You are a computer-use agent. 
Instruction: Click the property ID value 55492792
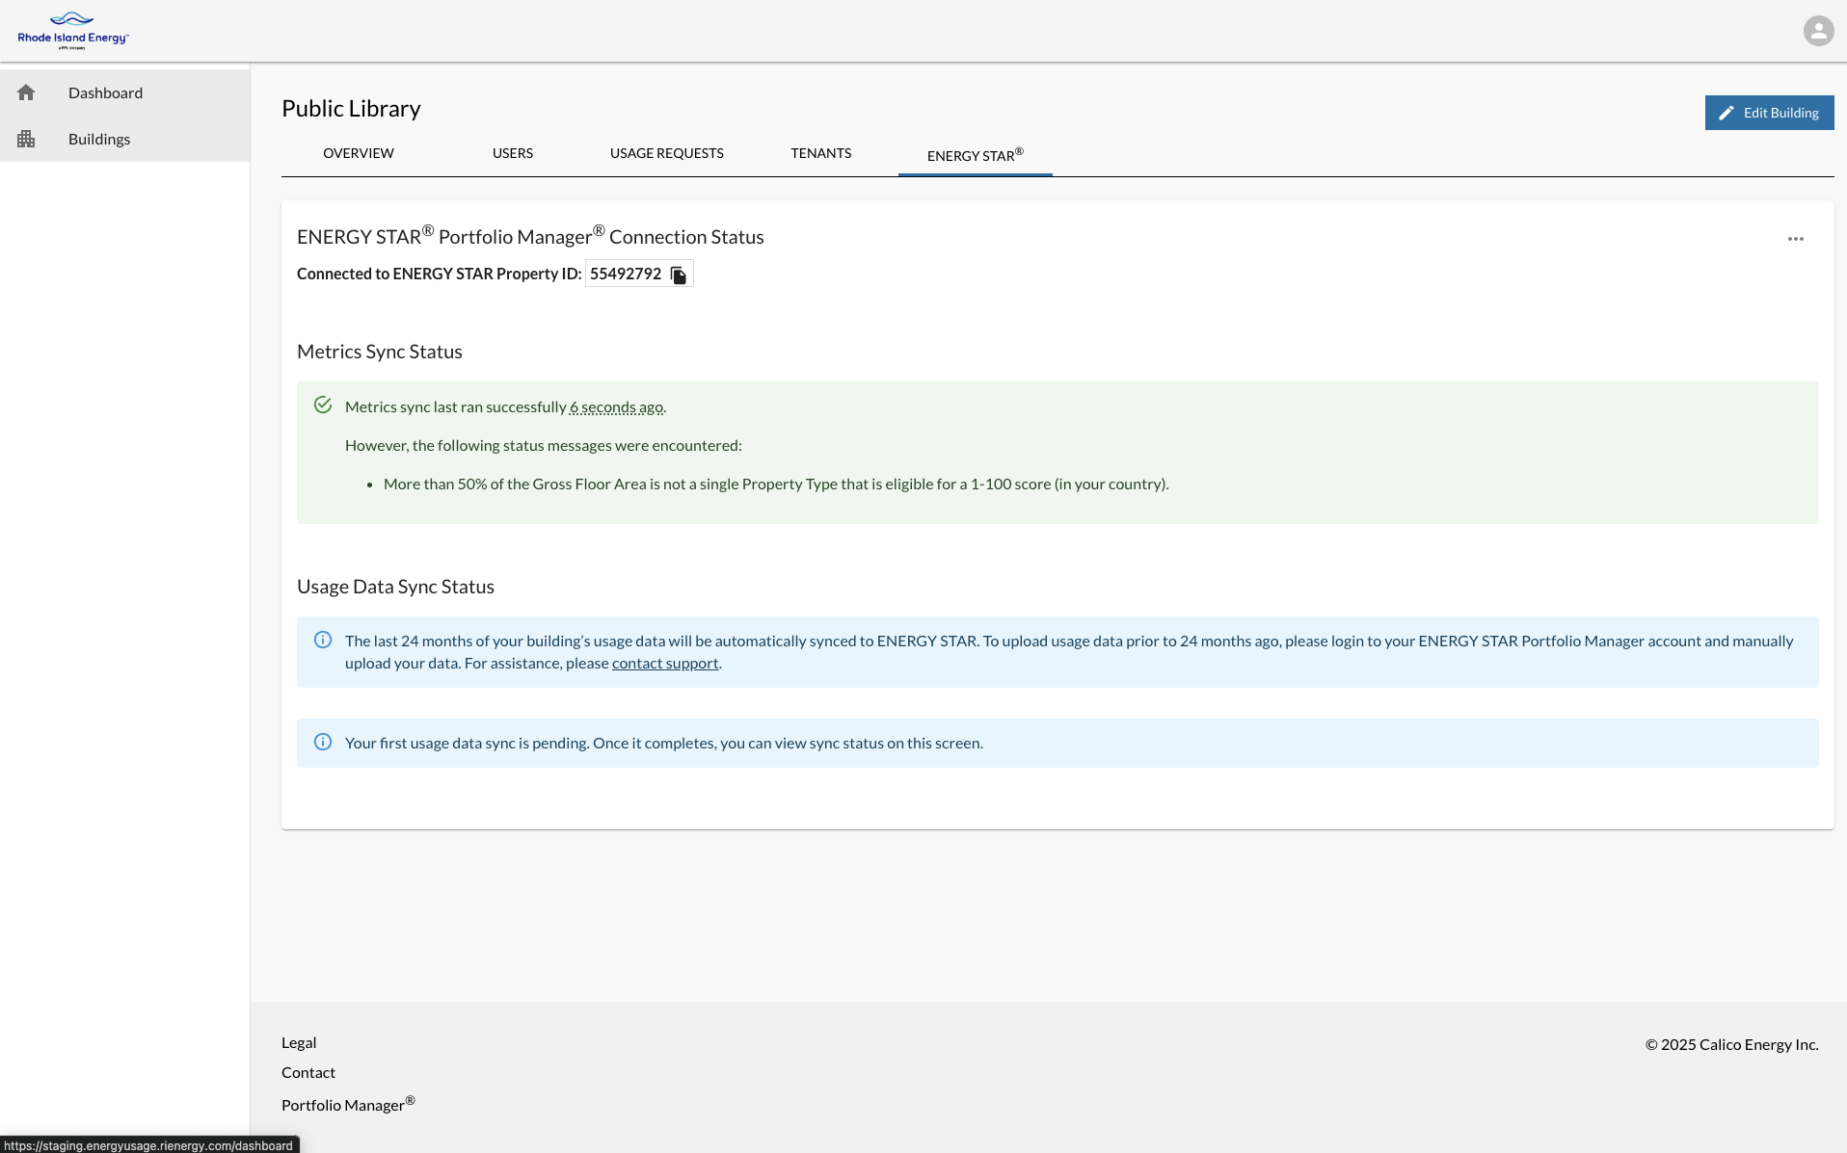626,274
